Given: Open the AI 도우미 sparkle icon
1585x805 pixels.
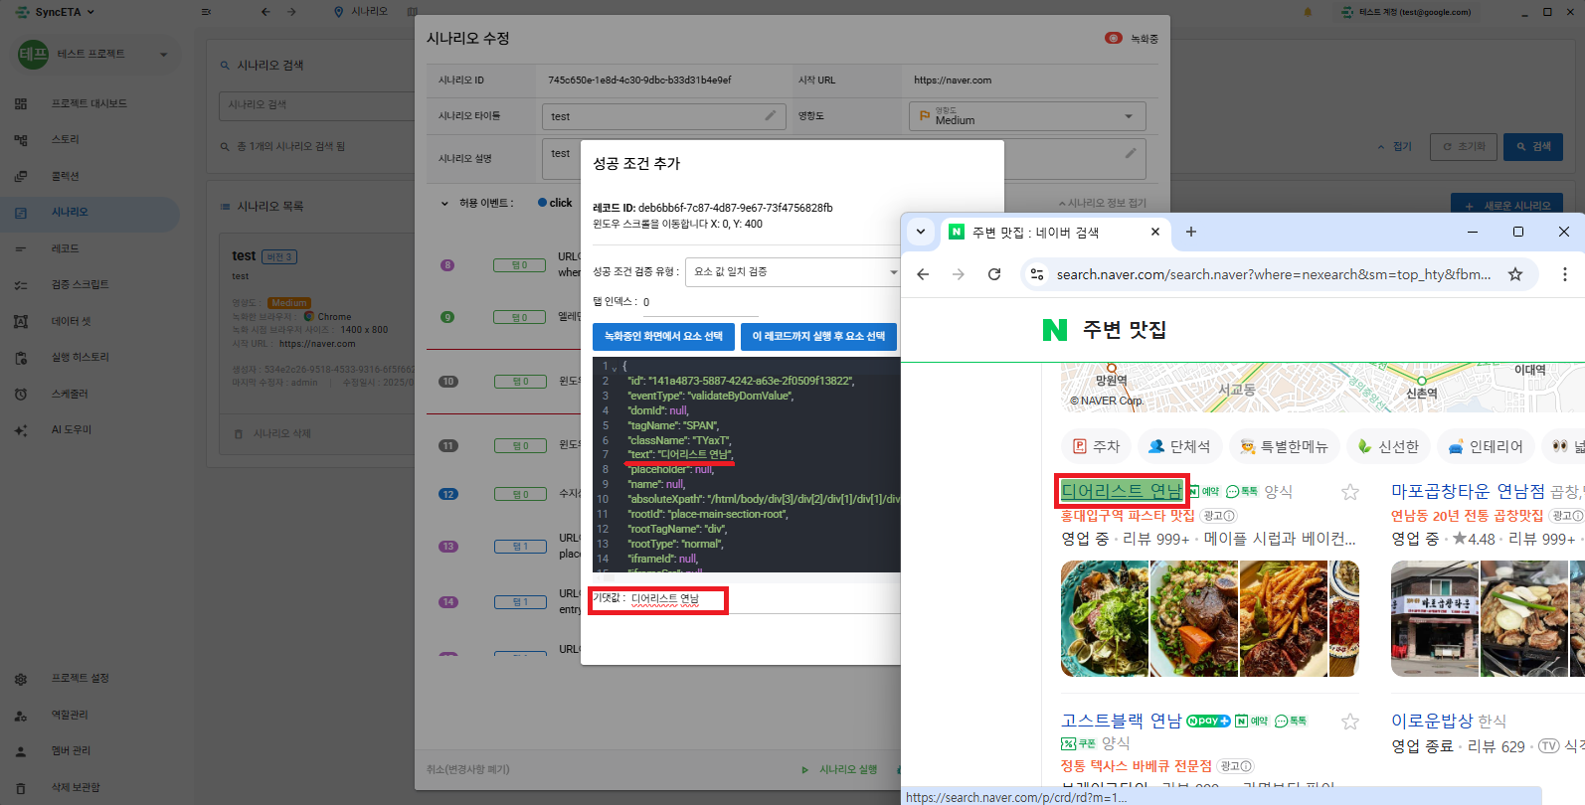Looking at the screenshot, I should click(x=21, y=430).
